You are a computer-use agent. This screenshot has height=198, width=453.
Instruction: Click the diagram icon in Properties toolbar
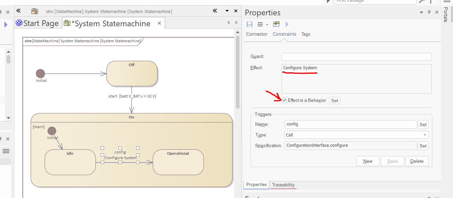pos(276,24)
